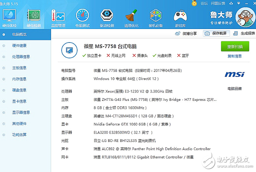The width and height of the screenshot is (256, 172).
Task: Click the 鲁大师 mascot avatar
Action: (x=246, y=18)
